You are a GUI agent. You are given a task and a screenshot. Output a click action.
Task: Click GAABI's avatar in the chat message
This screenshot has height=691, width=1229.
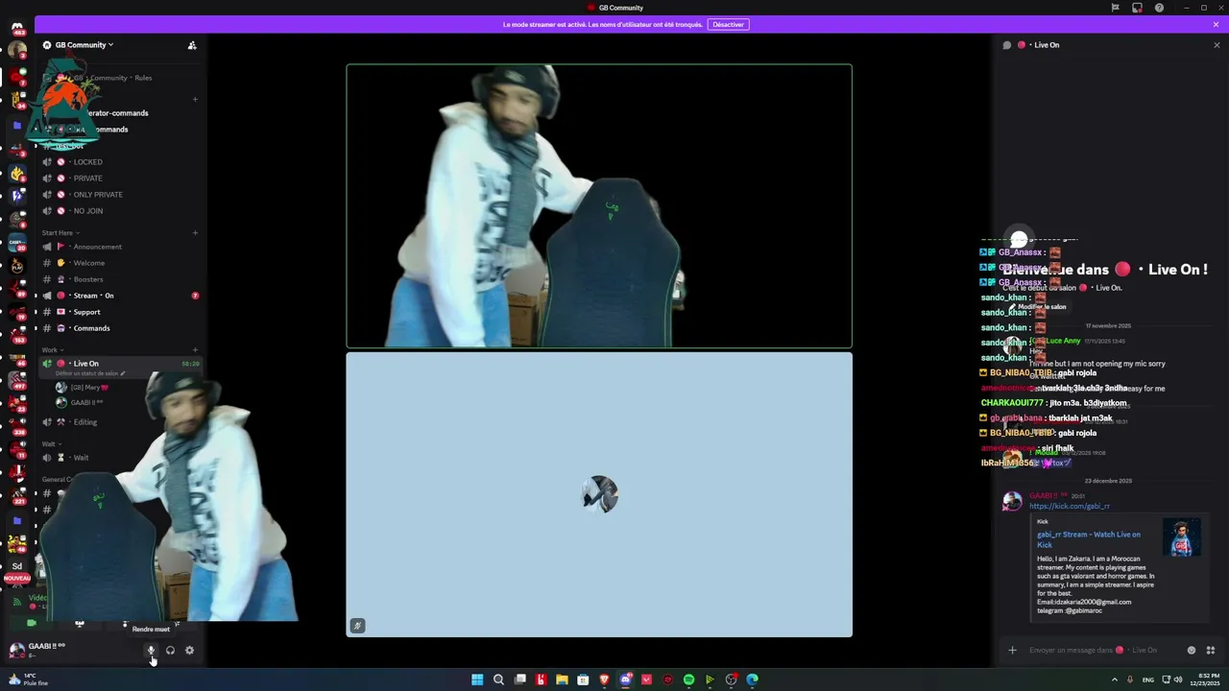coord(1012,501)
